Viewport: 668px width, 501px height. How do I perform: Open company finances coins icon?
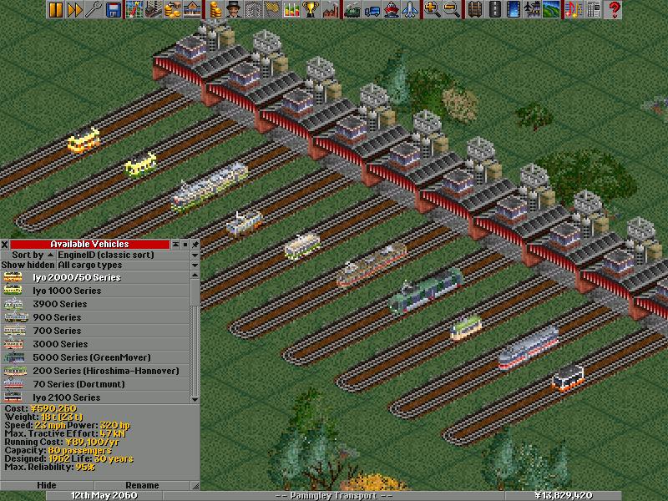click(x=215, y=9)
